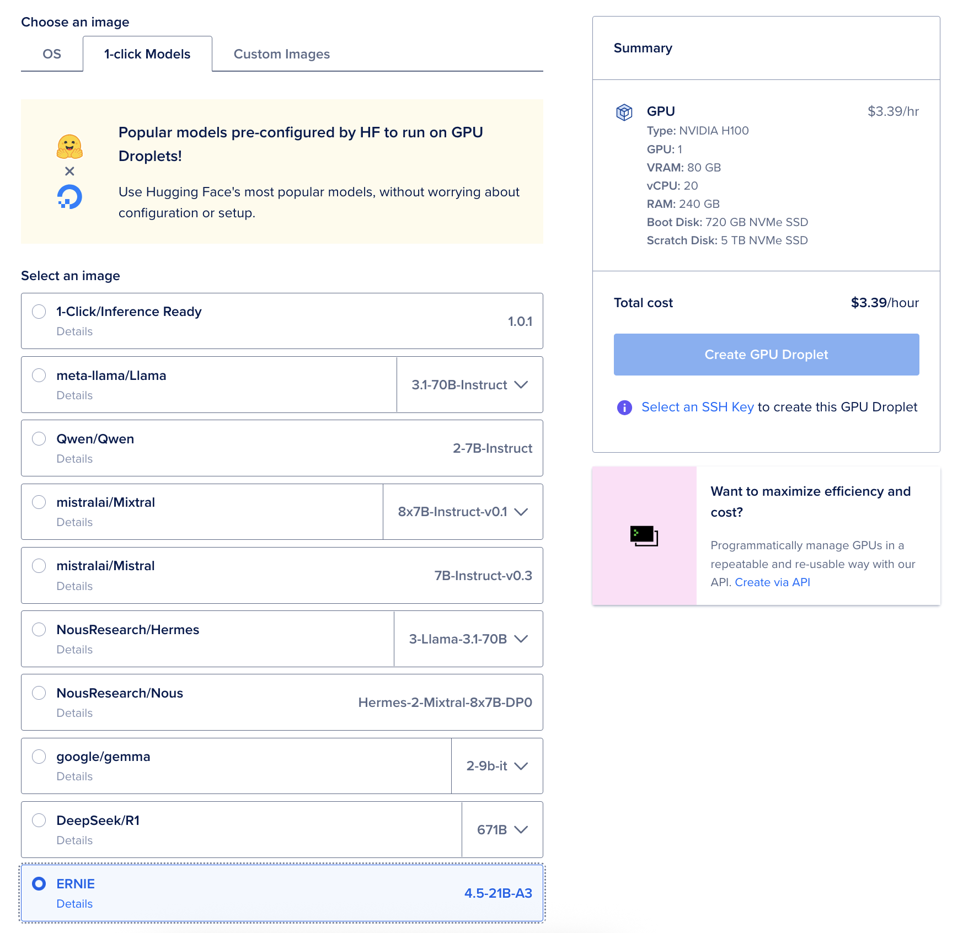Image resolution: width=963 pixels, height=933 pixels.
Task: Choose the Qwen/Qwen radio option
Action: pos(39,439)
